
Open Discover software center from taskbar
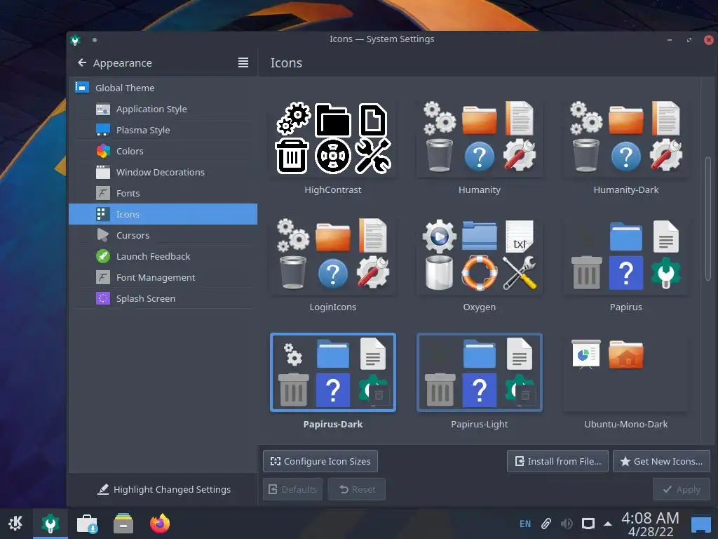[x=87, y=523]
